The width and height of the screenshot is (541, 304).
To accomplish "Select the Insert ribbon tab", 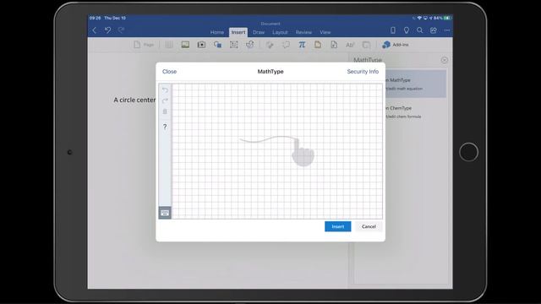I will click(238, 32).
